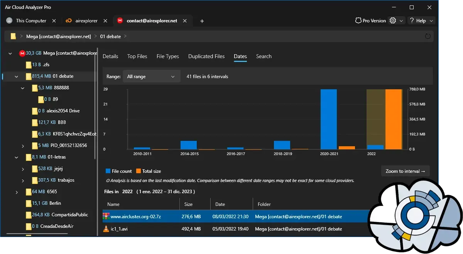Click the Pro Version cat icon
463x254 pixels.
tap(358, 21)
